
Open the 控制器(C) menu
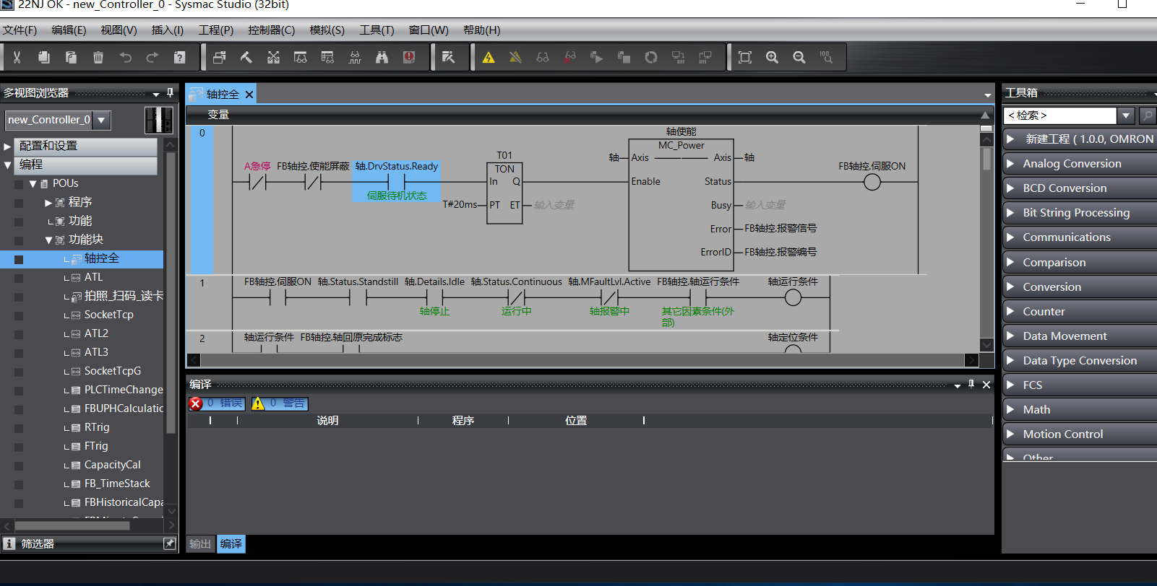271,30
